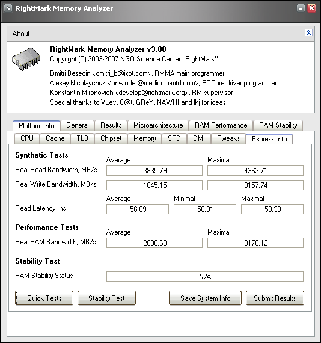Click Save System Info button

click(205, 298)
